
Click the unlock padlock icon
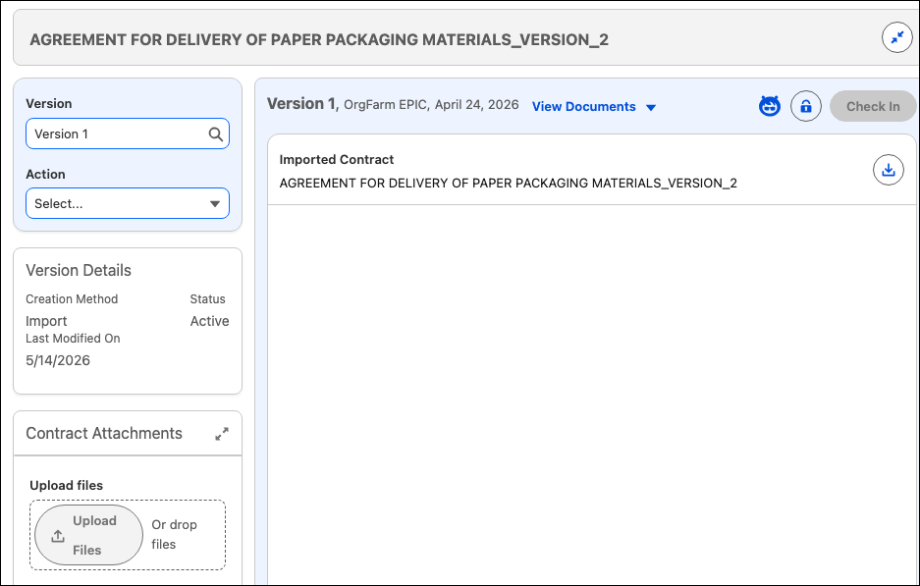point(805,106)
